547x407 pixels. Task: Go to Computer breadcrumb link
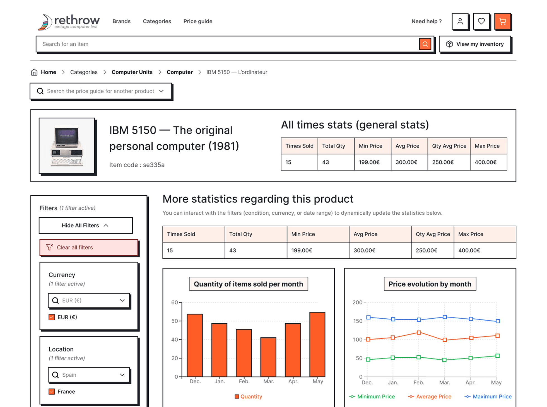tap(180, 72)
